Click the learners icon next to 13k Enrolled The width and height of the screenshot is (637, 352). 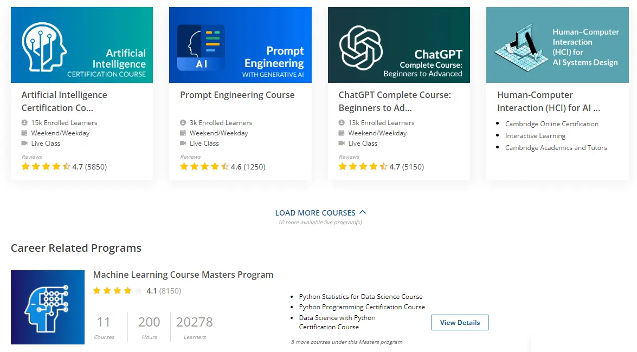tap(341, 122)
